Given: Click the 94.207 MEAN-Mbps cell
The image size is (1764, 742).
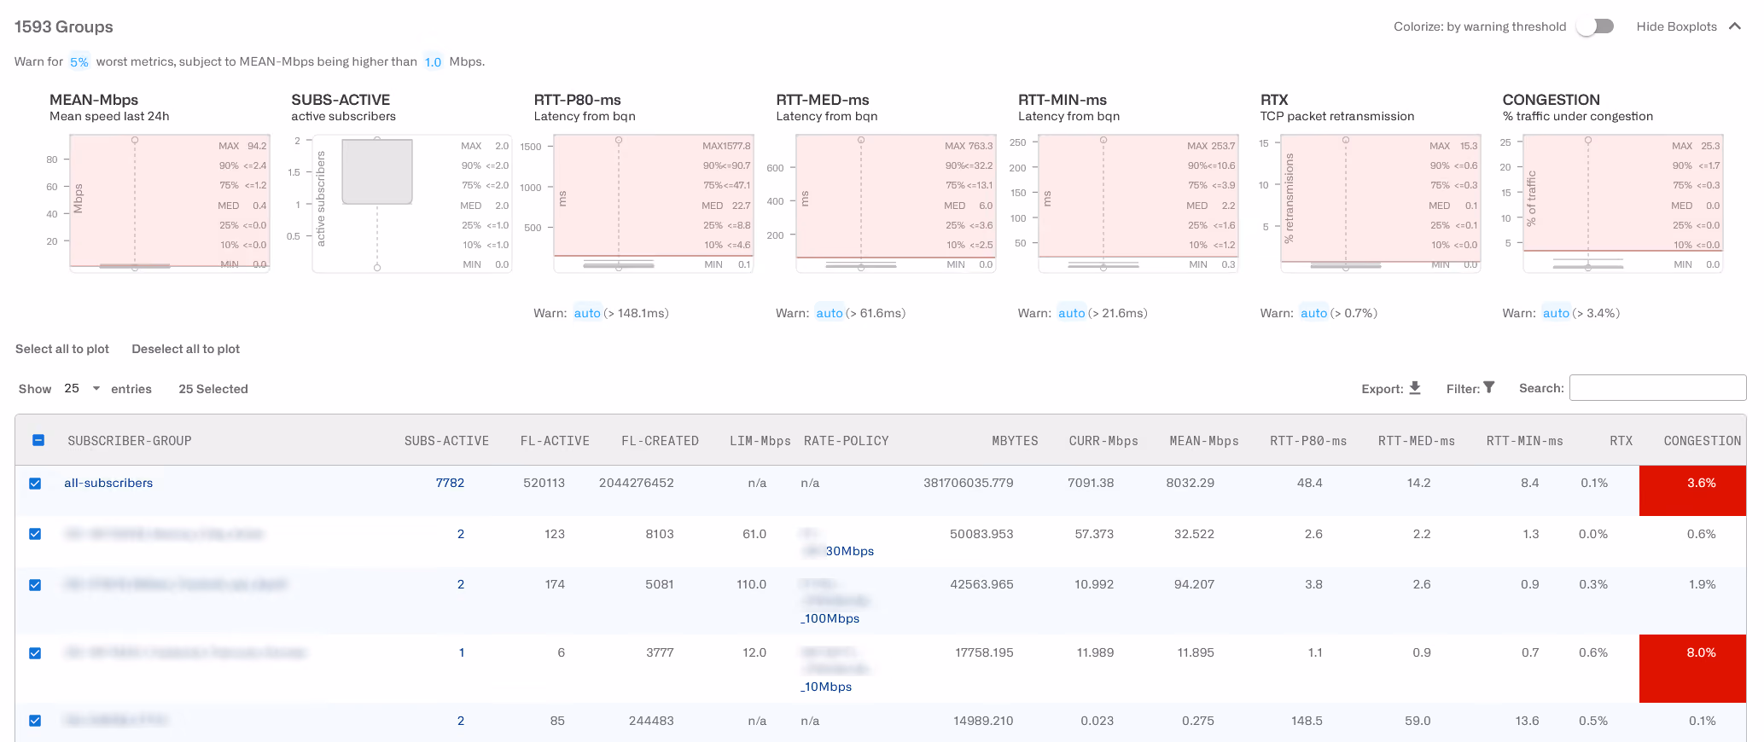Looking at the screenshot, I should pyautogui.click(x=1194, y=584).
